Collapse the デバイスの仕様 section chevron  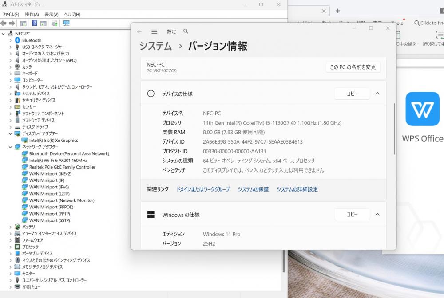tap(377, 94)
